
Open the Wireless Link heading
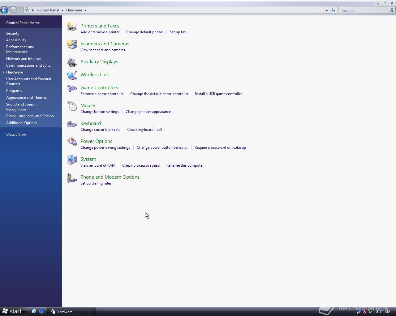coord(95,75)
